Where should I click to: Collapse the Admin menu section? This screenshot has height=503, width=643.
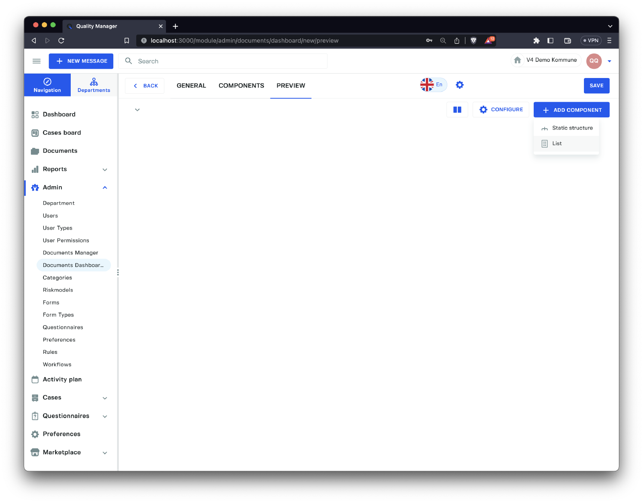point(105,188)
